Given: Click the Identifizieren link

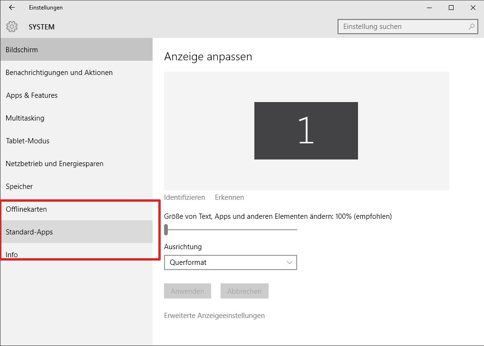Looking at the screenshot, I should coord(184,197).
